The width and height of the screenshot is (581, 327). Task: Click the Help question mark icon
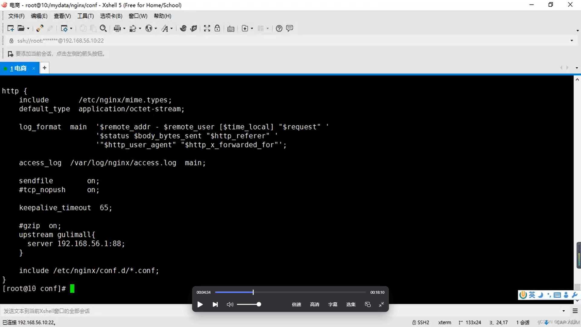click(x=279, y=28)
